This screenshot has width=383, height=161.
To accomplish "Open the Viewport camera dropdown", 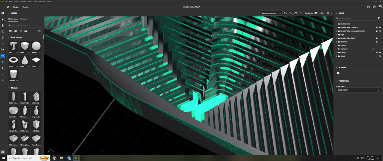I will coord(270,13).
